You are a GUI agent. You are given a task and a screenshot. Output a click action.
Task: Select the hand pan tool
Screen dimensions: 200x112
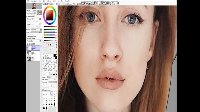(49, 58)
